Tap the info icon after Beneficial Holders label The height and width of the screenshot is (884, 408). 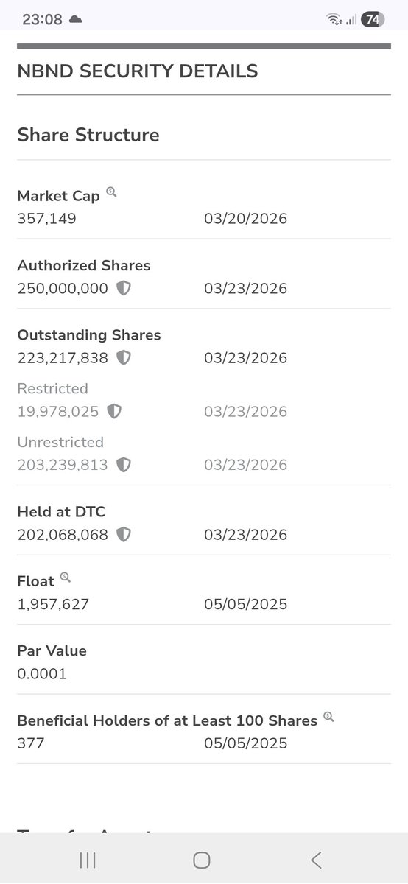click(328, 717)
